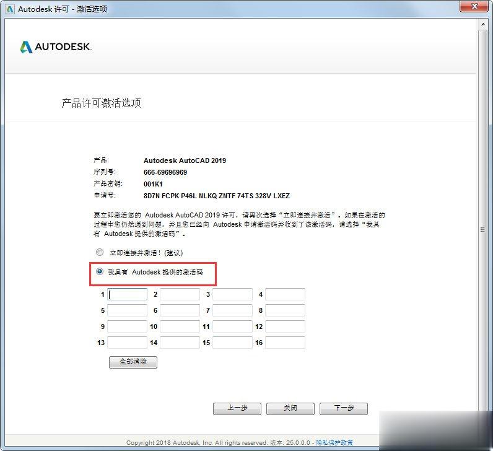
Task: Click the request code "8D7N FCPK P46L NLKQ" text
Action: tap(180, 196)
